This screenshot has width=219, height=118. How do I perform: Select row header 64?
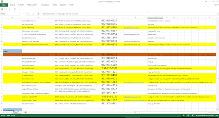tap(2, 55)
